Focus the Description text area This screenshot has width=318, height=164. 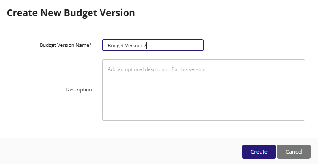click(204, 90)
